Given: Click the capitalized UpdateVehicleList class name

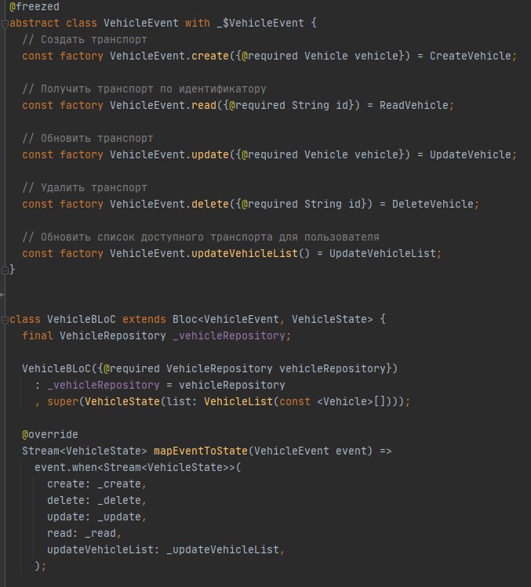Looking at the screenshot, I should point(383,254).
